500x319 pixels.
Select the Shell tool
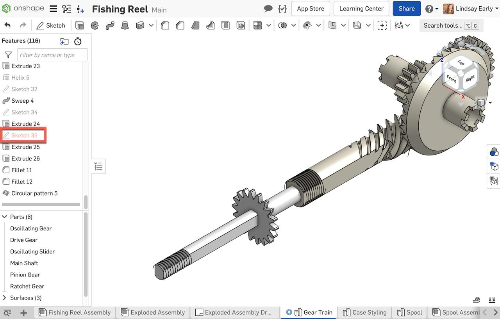pos(225,25)
